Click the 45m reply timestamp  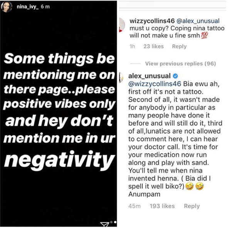[135, 206]
